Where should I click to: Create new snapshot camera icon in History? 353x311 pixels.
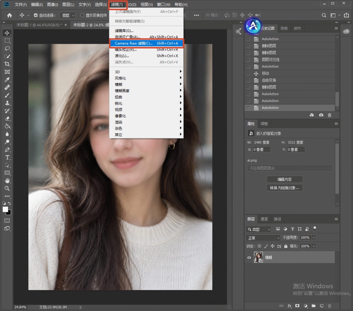point(321,115)
